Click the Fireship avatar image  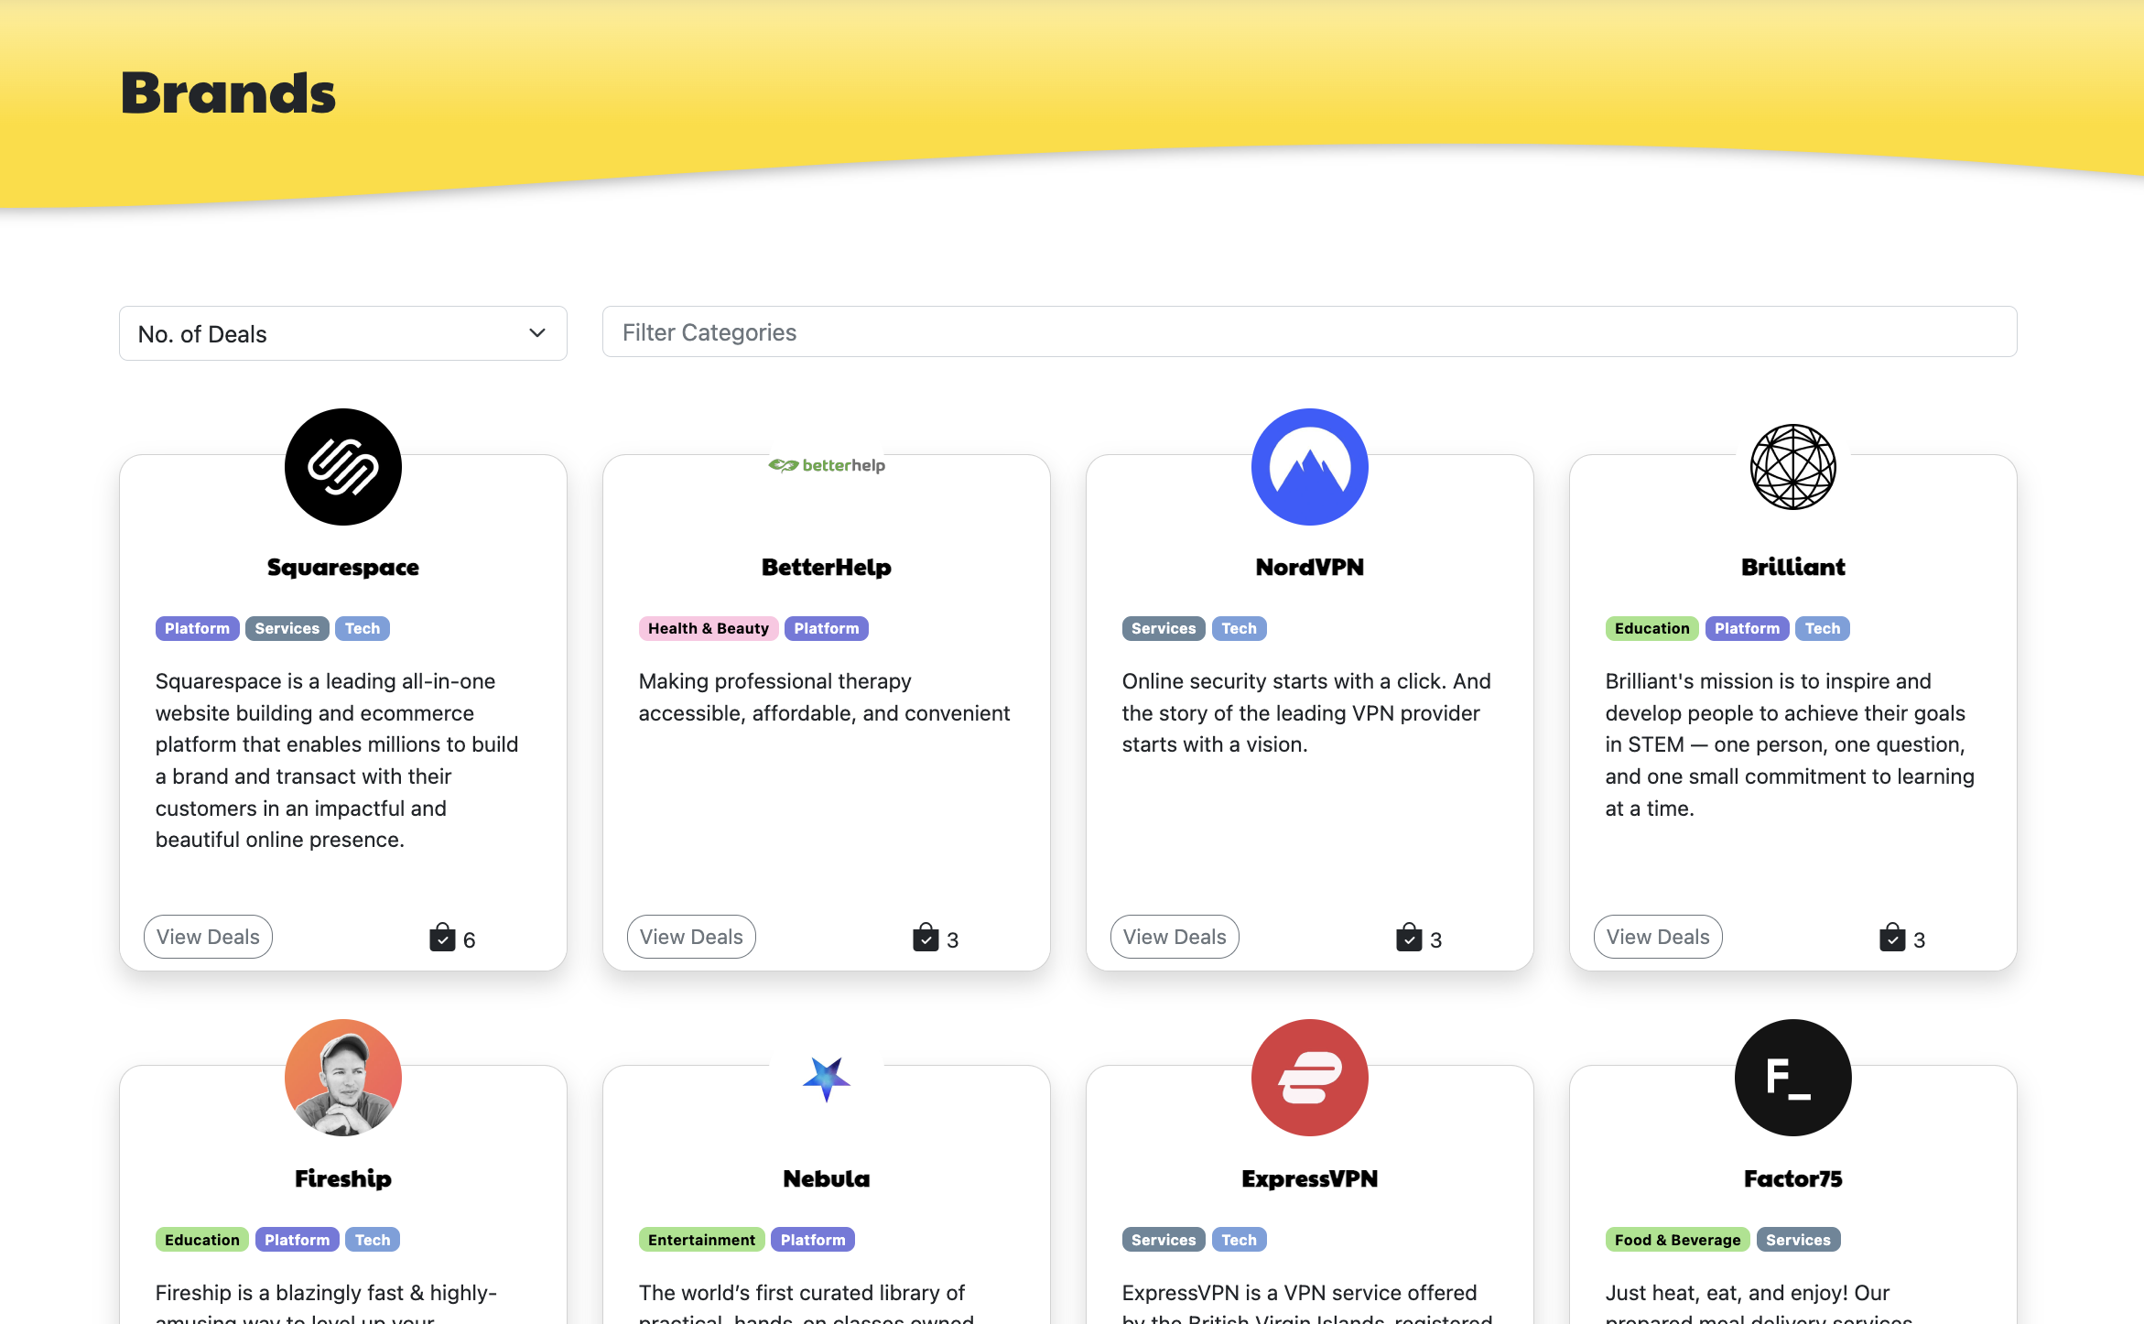343,1078
